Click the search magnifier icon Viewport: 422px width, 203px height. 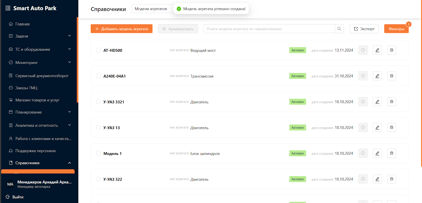[339, 29]
